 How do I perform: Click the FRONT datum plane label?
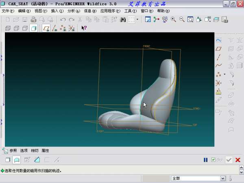[x=146, y=46]
